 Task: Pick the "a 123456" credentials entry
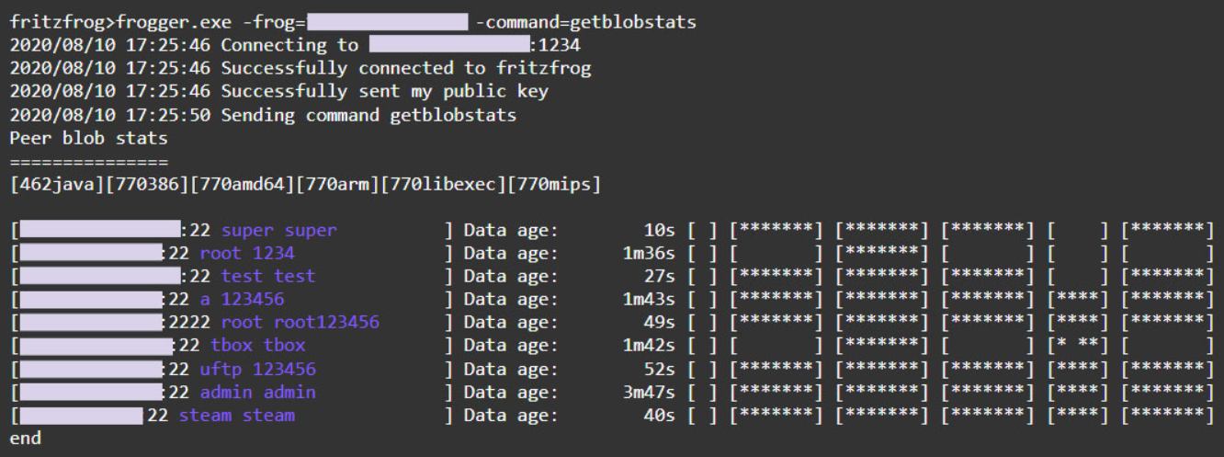click(x=242, y=299)
